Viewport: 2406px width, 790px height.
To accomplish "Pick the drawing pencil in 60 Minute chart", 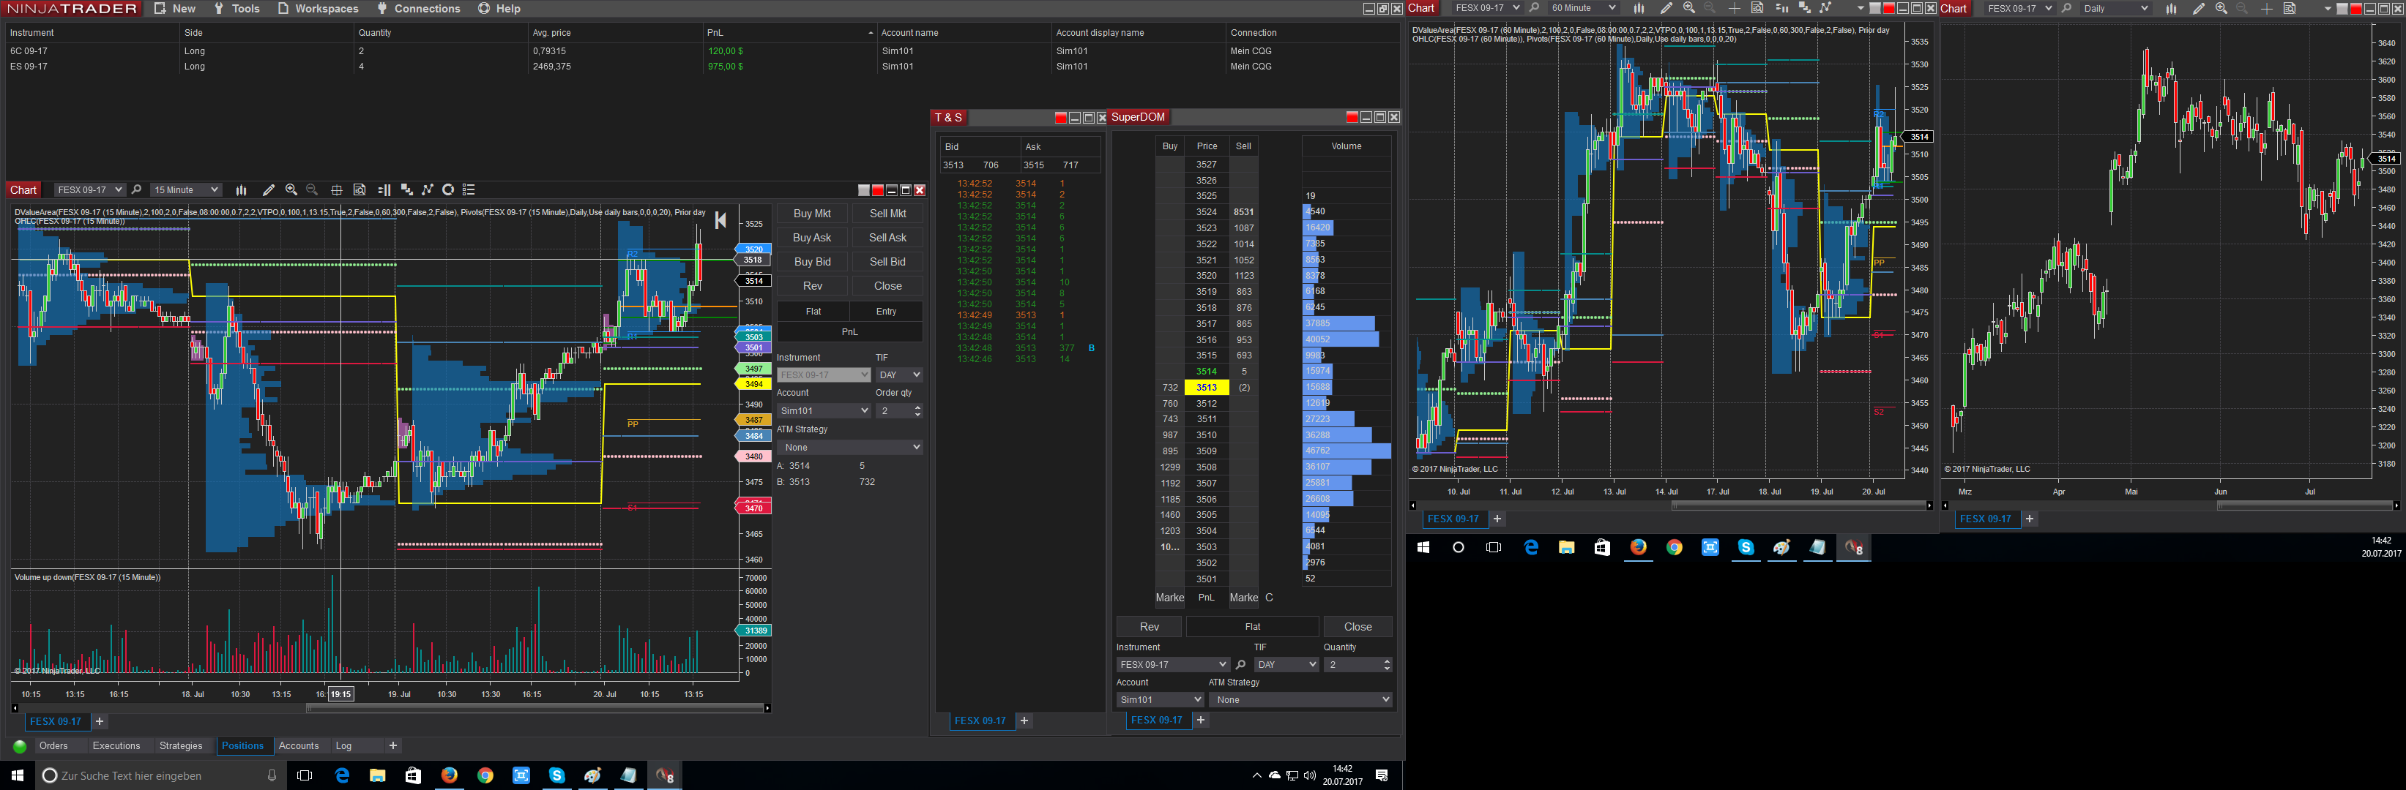I will [1666, 8].
